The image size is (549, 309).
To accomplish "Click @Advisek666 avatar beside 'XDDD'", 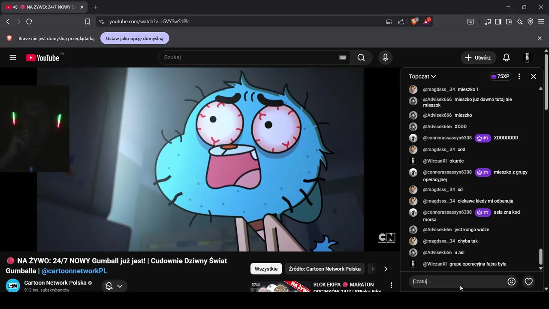I will (413, 127).
